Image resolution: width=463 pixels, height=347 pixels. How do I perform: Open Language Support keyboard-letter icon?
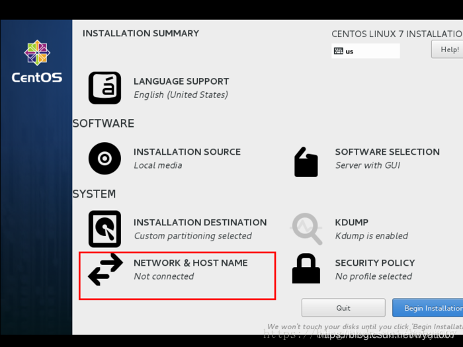[x=105, y=88]
